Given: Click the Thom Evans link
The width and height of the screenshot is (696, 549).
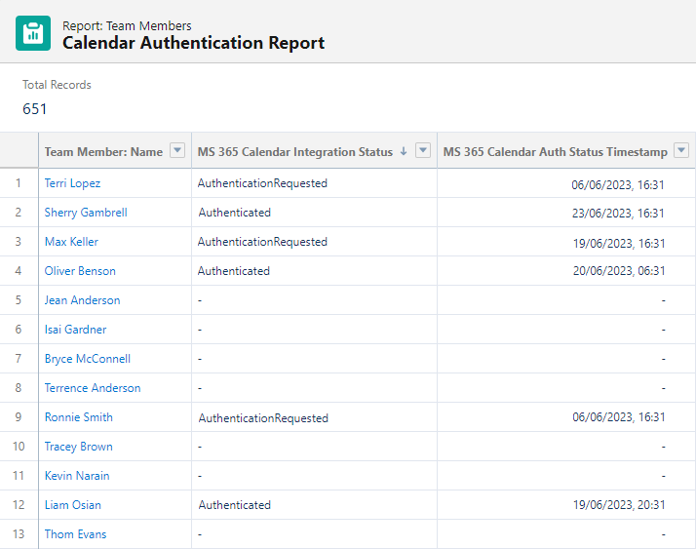Looking at the screenshot, I should tap(75, 534).
